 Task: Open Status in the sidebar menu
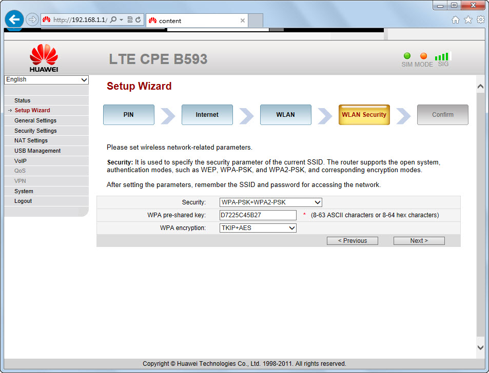click(23, 100)
